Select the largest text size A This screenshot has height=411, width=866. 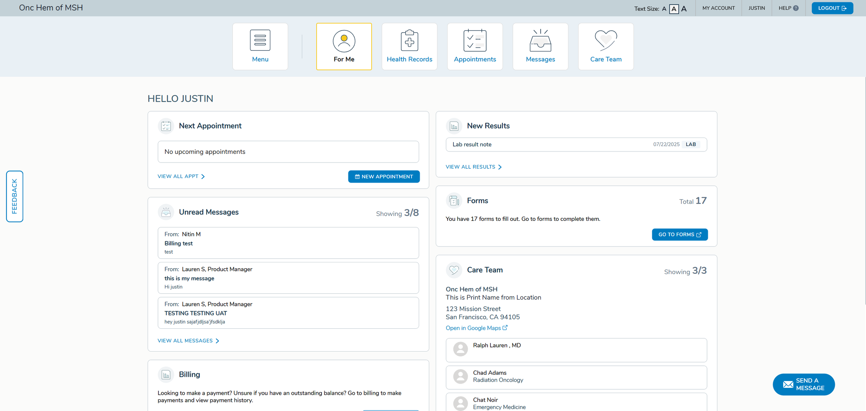click(x=684, y=9)
